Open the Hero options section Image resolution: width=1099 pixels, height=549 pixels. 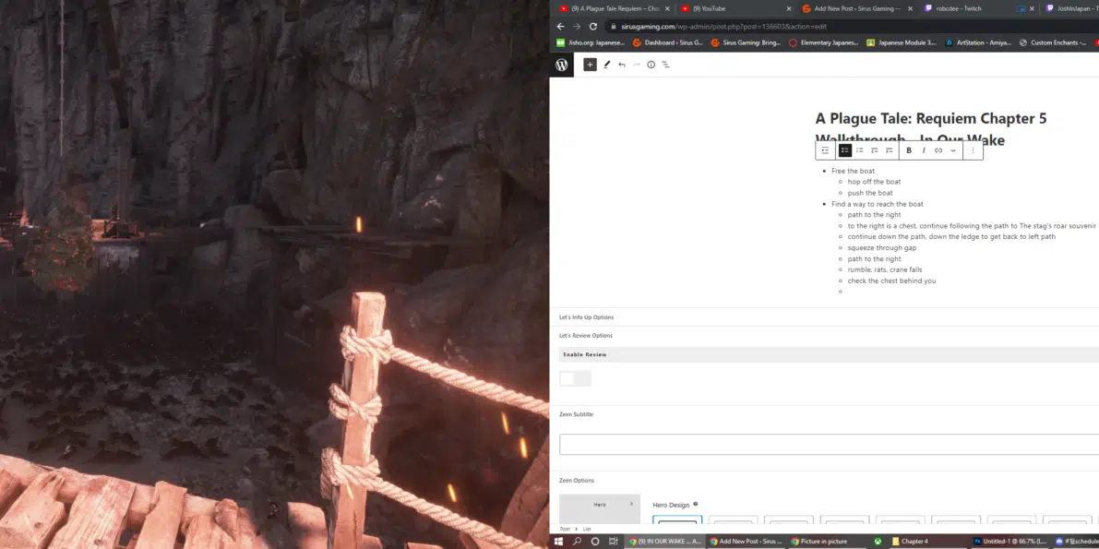pyautogui.click(x=600, y=504)
